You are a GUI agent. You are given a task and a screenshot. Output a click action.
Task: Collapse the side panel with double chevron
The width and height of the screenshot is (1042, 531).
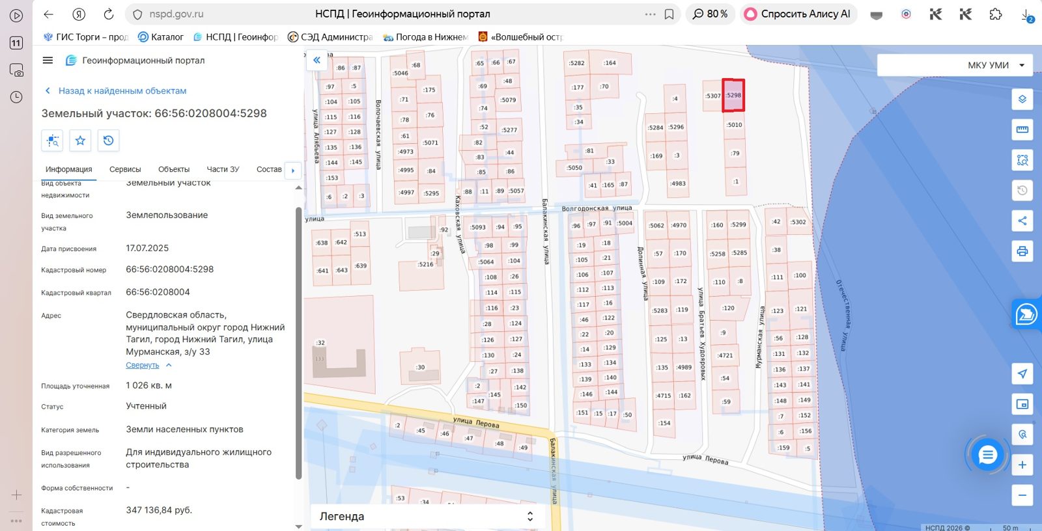317,60
